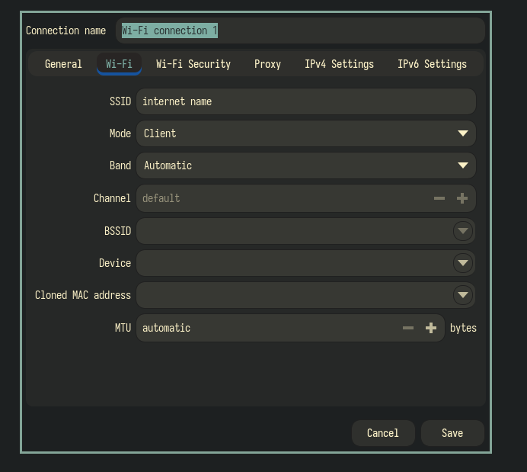The height and width of the screenshot is (472, 527).
Task: Save the Wi-Fi connection settings
Action: [x=452, y=433]
